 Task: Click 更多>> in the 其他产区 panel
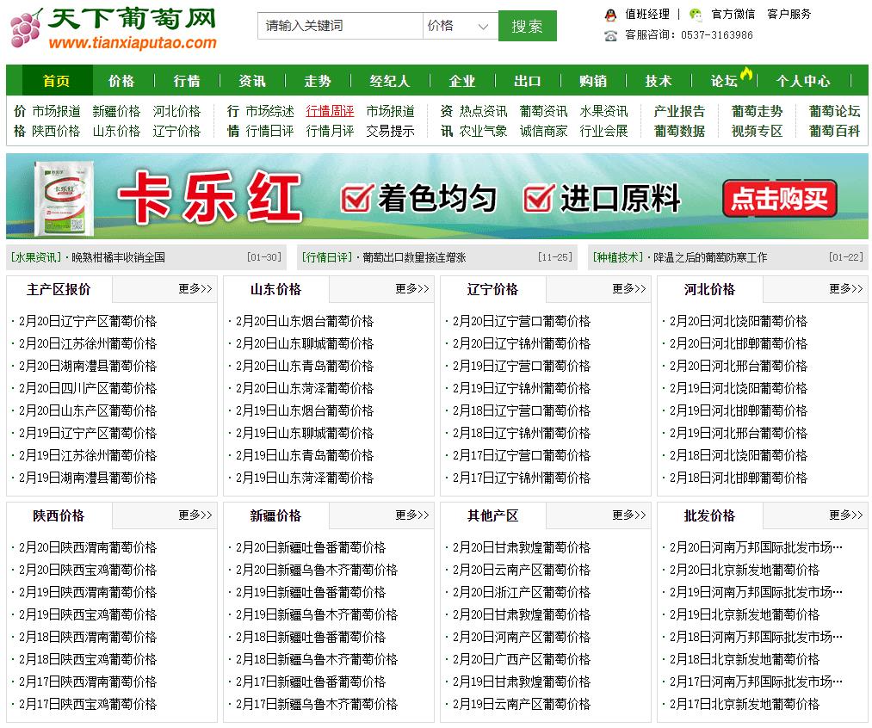(629, 515)
